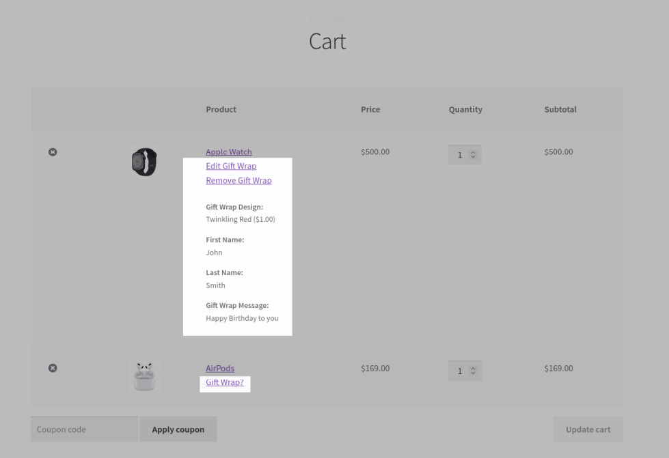Click the Apply coupon button
The width and height of the screenshot is (669, 458).
pos(178,429)
